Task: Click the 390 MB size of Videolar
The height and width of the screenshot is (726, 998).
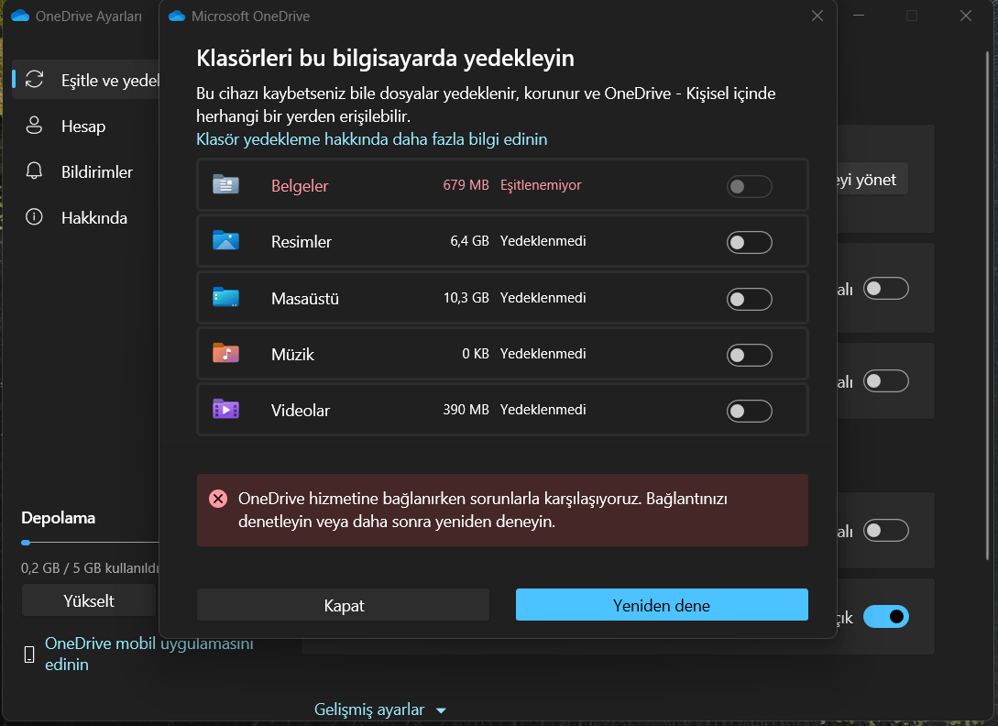Action: [x=466, y=410]
